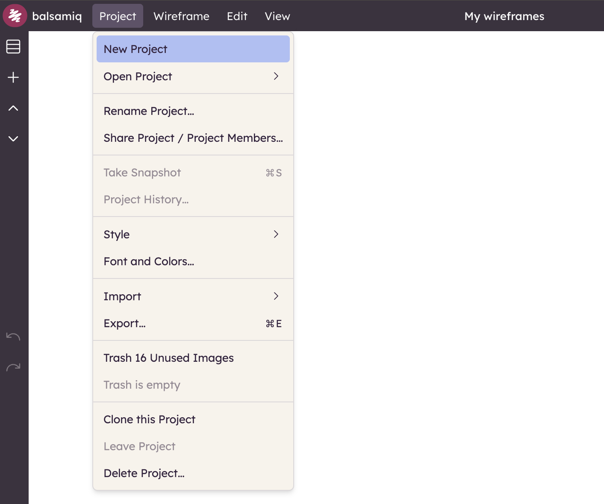The image size is (604, 504).
Task: Click the undo arrow icon
Action: pyautogui.click(x=13, y=337)
